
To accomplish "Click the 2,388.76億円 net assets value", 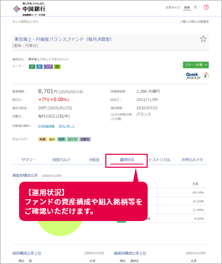I will click(148, 91).
